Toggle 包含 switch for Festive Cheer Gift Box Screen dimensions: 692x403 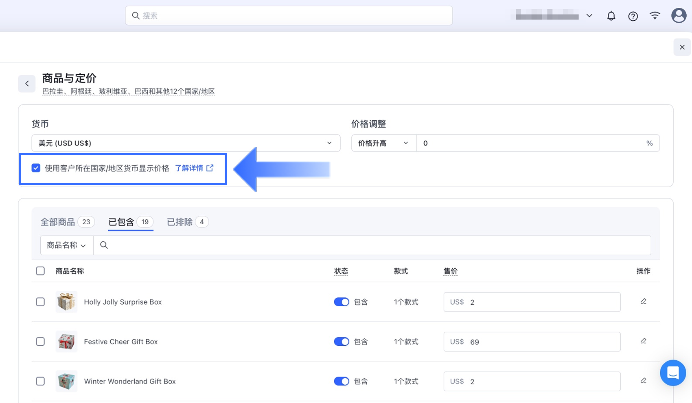point(342,342)
